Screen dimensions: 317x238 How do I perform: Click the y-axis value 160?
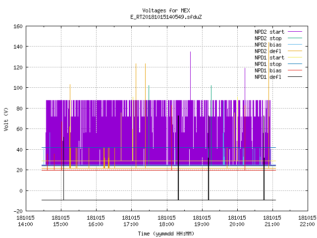pos(18,26)
